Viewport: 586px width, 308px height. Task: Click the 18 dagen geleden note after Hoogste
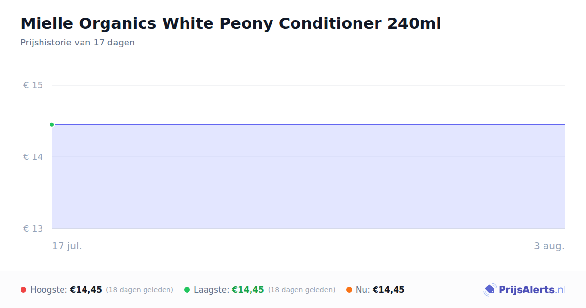(x=140, y=290)
